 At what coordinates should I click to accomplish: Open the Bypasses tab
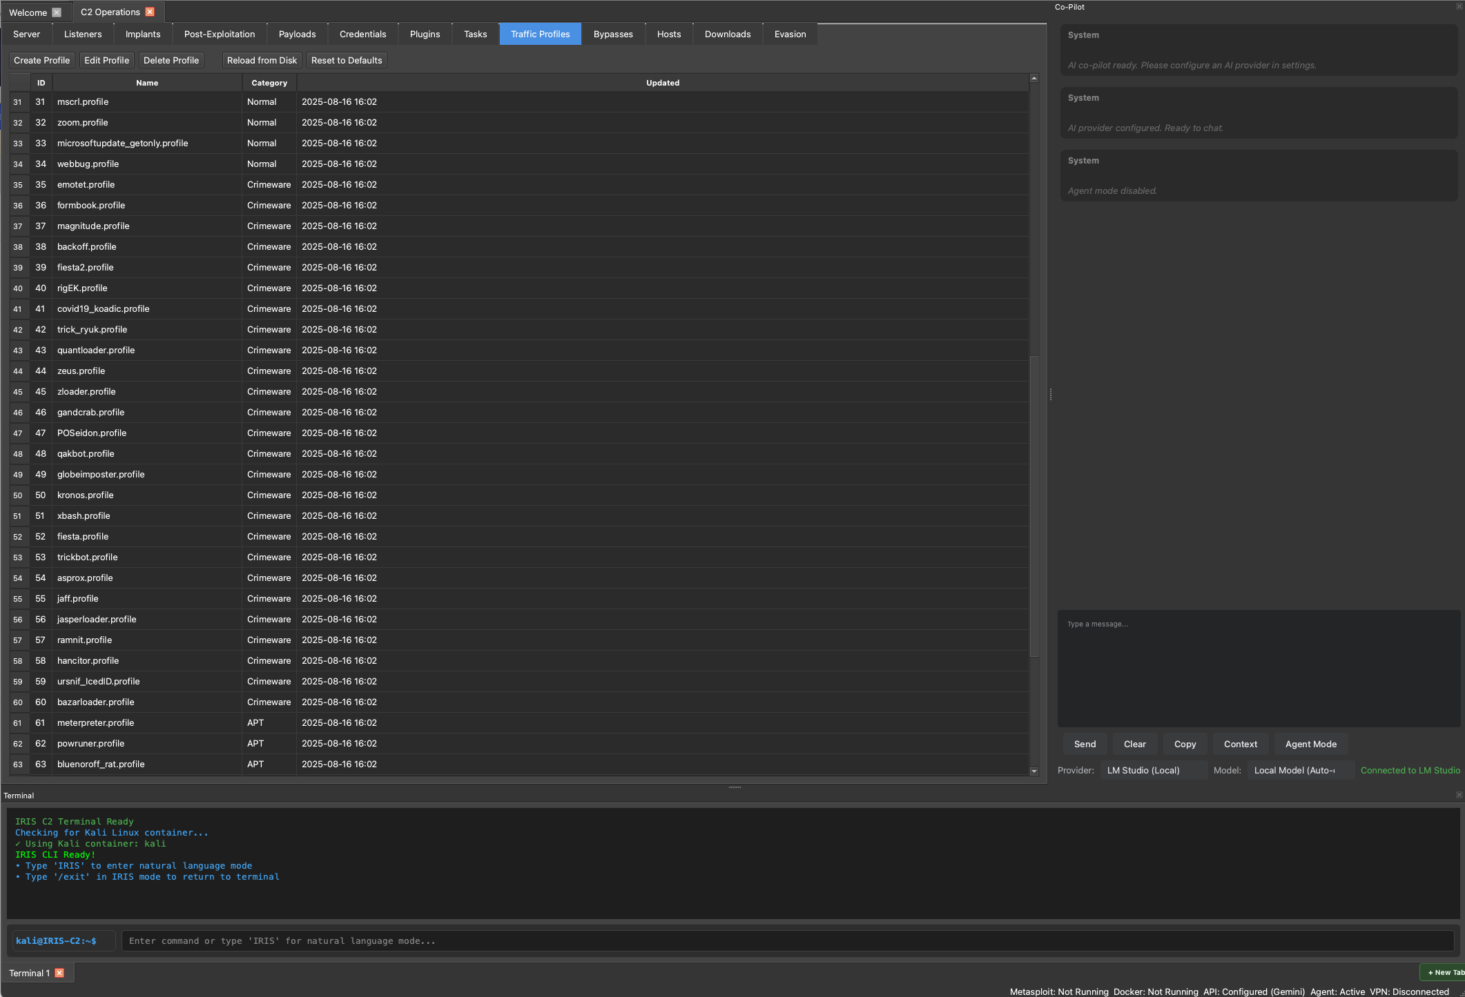[x=613, y=34]
